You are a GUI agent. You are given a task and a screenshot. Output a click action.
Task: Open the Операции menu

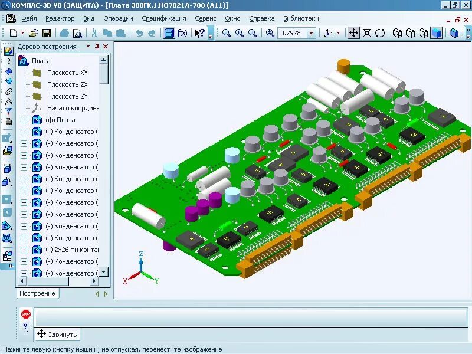click(118, 18)
